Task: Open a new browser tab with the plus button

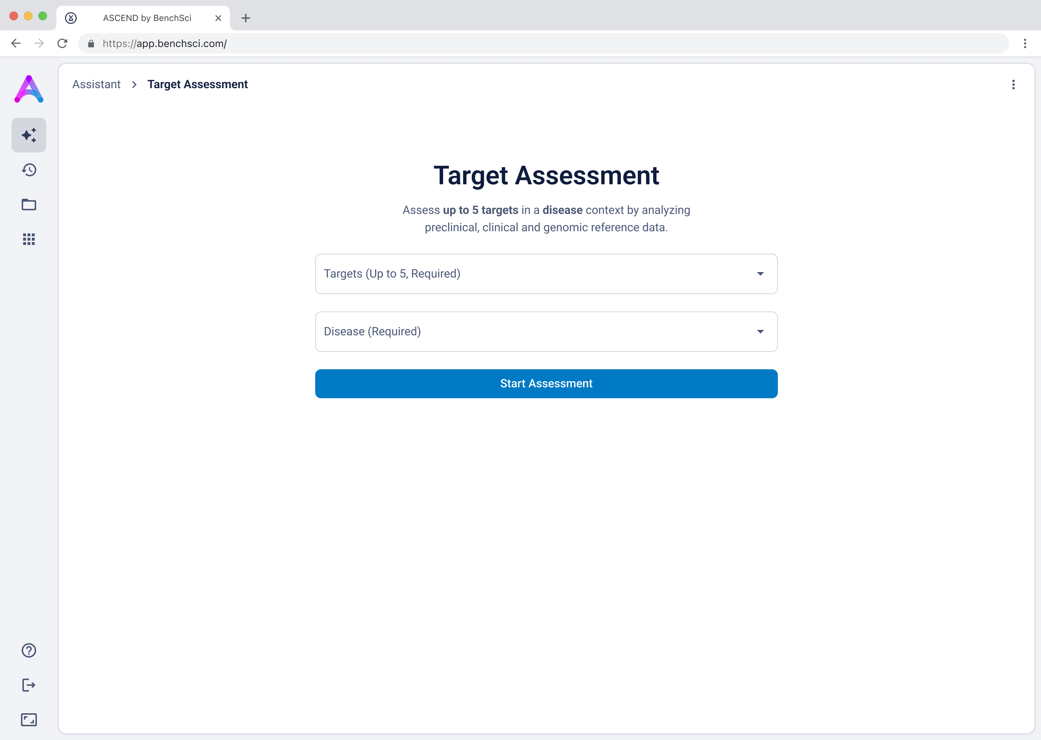Action: coord(246,18)
